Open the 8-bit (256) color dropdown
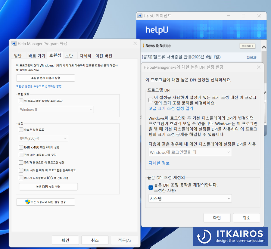271x249 pixels. pyautogui.click(x=43, y=138)
